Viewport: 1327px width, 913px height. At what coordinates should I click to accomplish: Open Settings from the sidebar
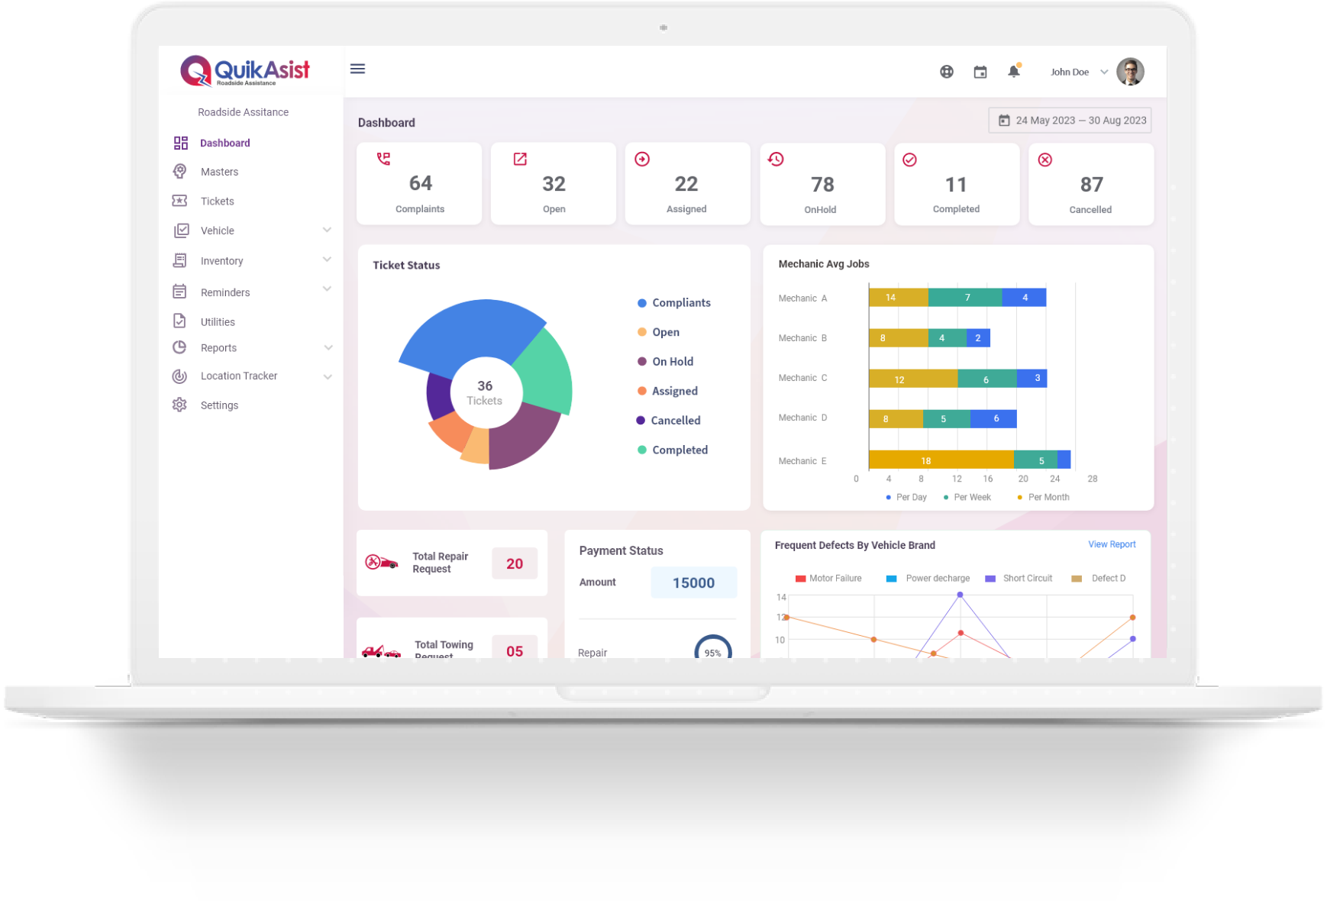[x=219, y=405]
